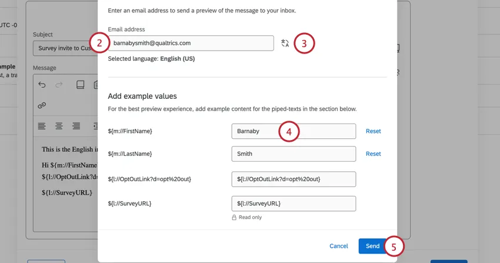Click the OptOutLink example value field
This screenshot has height=263, width=500.
point(294,179)
